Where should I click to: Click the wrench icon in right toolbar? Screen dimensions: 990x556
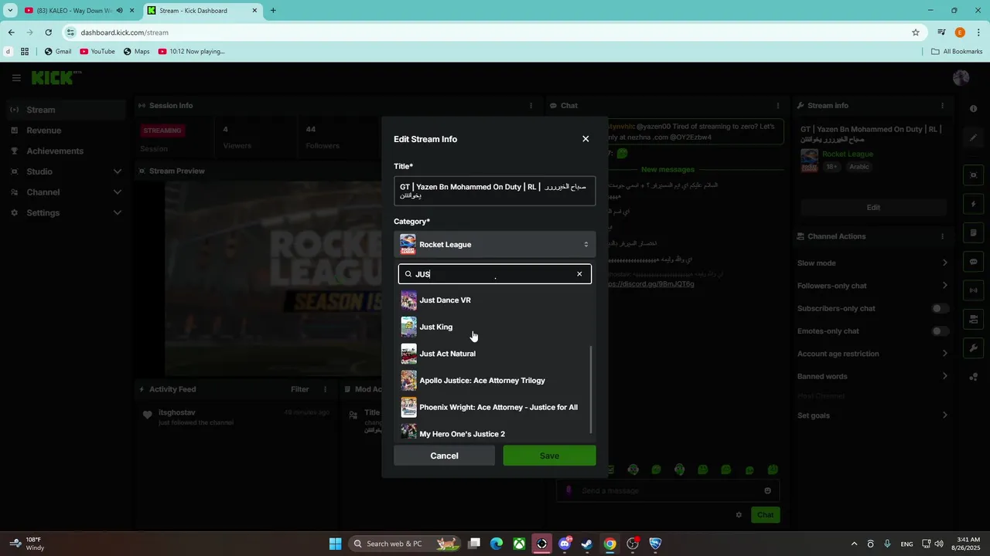click(x=974, y=348)
